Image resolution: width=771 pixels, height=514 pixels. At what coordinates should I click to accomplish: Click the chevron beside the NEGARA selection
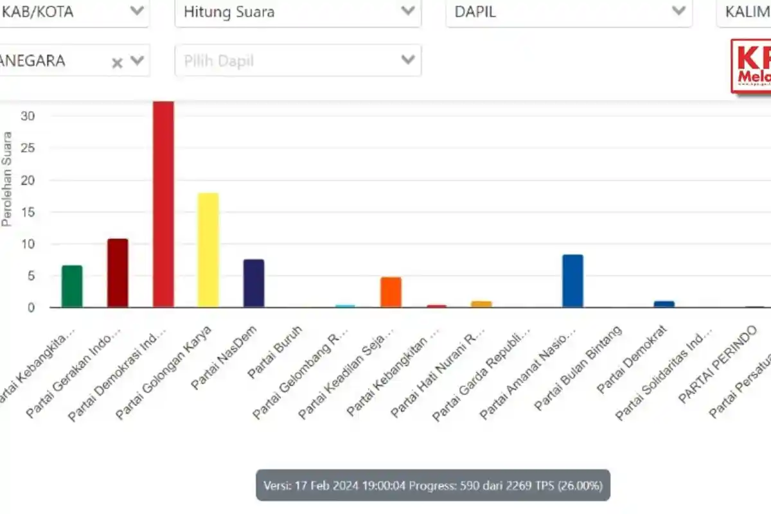(x=136, y=60)
